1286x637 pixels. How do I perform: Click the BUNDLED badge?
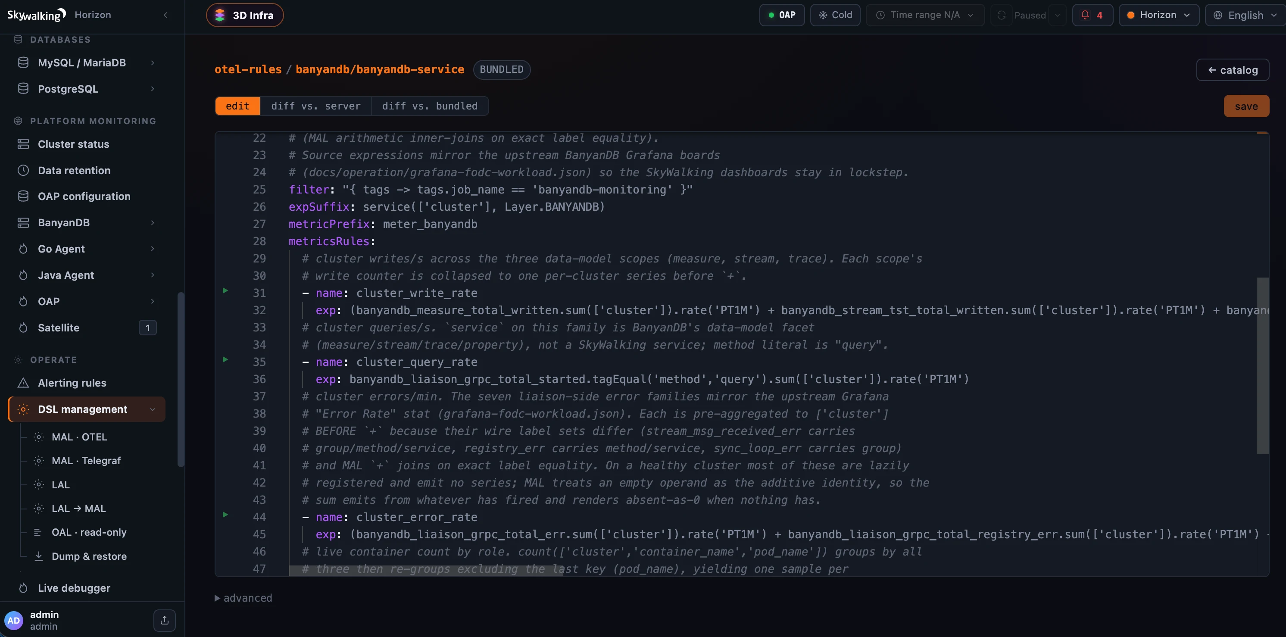501,69
